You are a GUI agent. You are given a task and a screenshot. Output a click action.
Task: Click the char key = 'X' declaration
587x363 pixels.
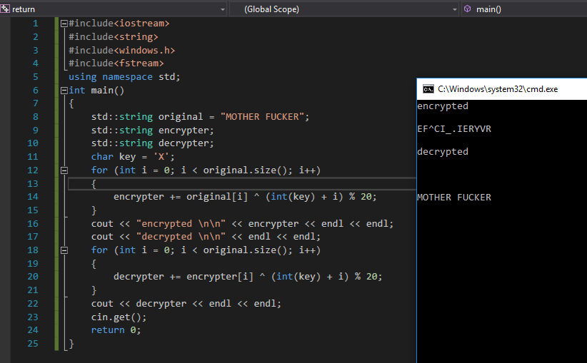pyautogui.click(x=133, y=157)
